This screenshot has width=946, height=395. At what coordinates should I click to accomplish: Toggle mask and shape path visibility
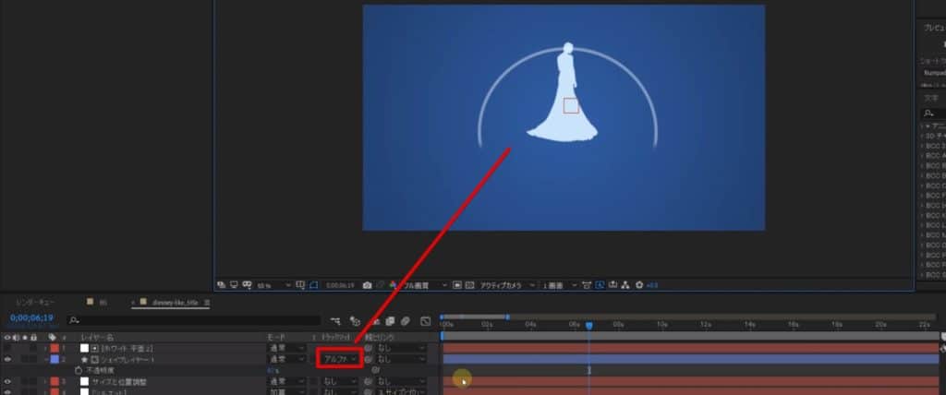pyautogui.click(x=314, y=284)
